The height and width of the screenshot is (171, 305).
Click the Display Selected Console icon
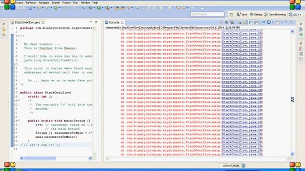point(269,22)
